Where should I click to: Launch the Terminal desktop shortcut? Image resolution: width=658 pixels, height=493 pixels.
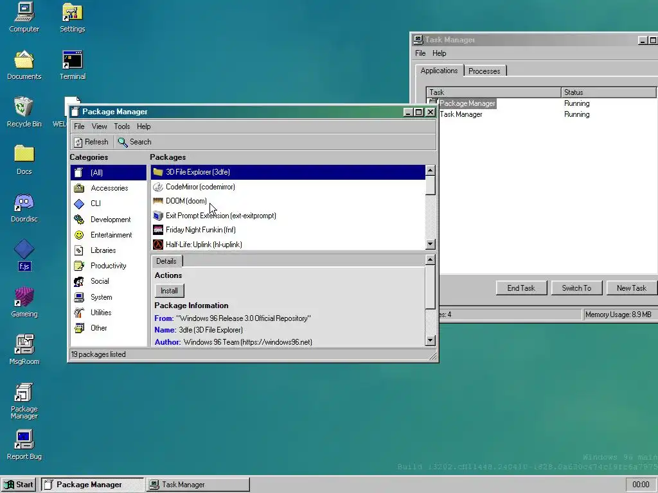pyautogui.click(x=72, y=65)
